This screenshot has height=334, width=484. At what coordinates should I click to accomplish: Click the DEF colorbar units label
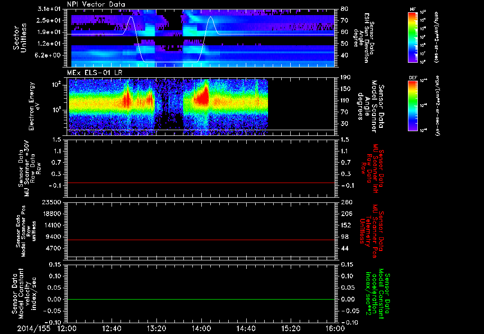(x=437, y=106)
